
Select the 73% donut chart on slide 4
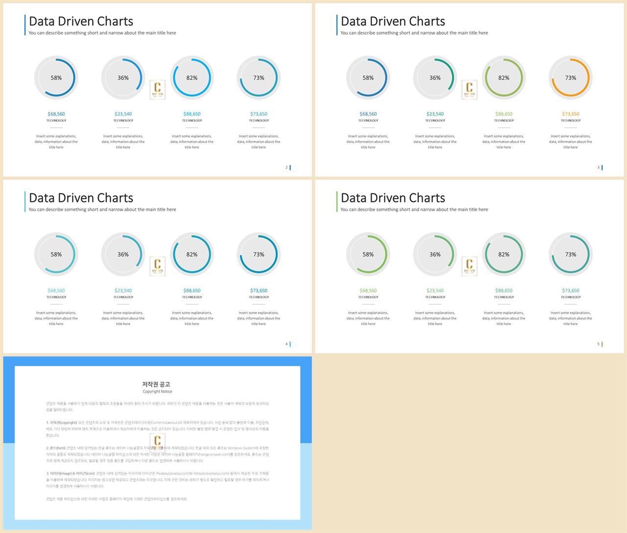coord(259,255)
